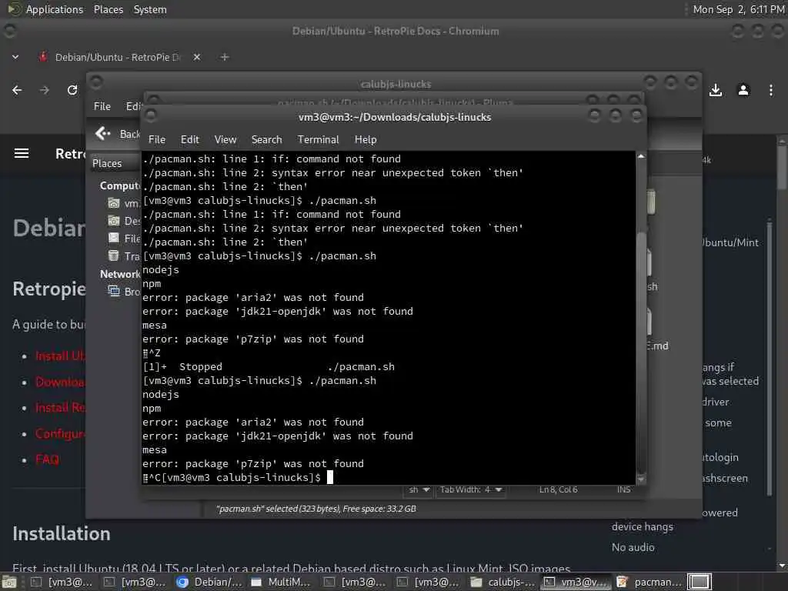Open the Places sidebar selector
Screen dimensions: 788x591
point(112,163)
